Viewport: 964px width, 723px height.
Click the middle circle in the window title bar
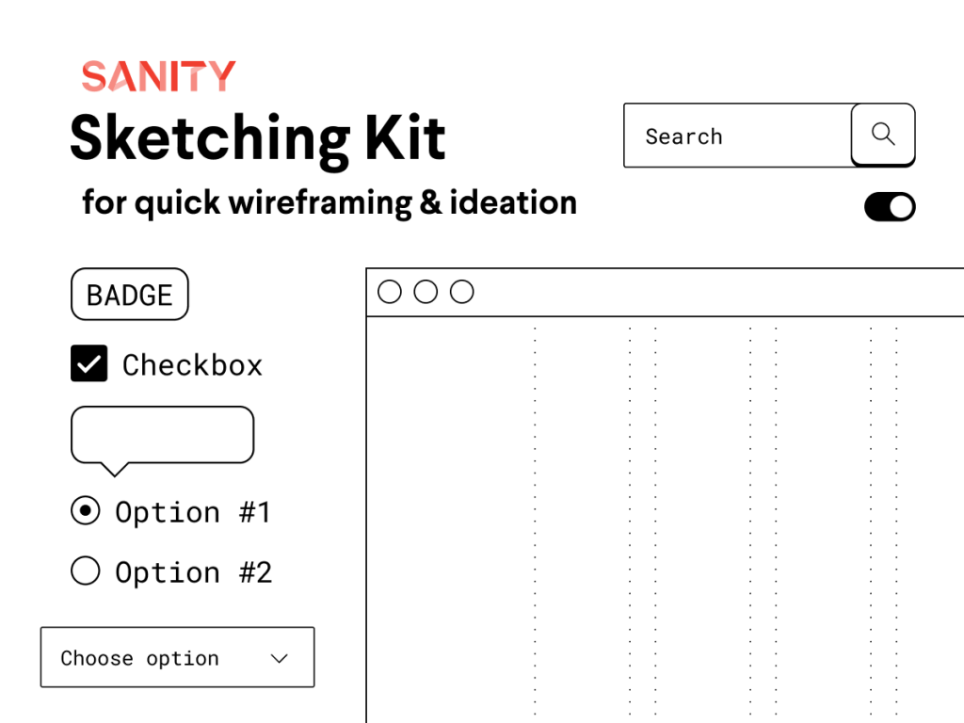[x=426, y=292]
